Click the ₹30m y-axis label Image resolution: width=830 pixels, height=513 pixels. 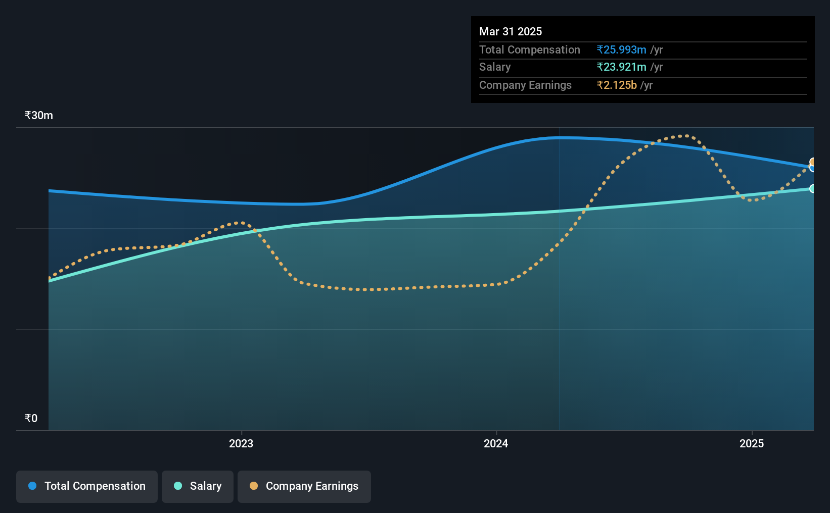[39, 115]
